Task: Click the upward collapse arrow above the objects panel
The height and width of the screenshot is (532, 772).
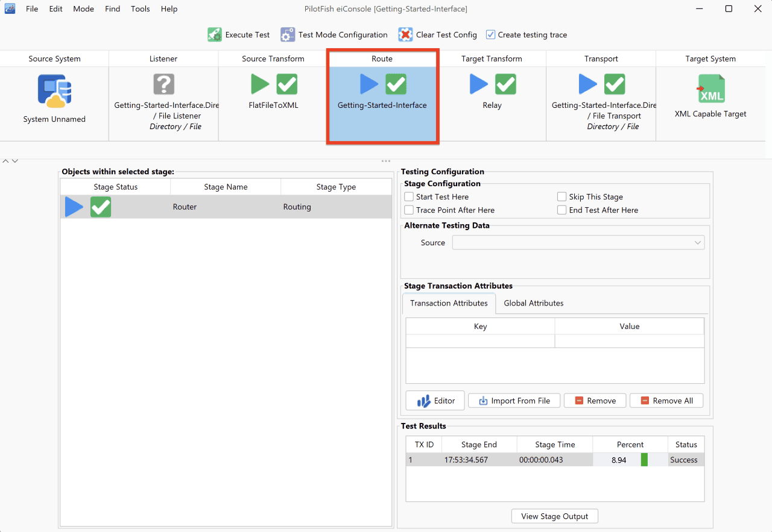Action: 6,161
